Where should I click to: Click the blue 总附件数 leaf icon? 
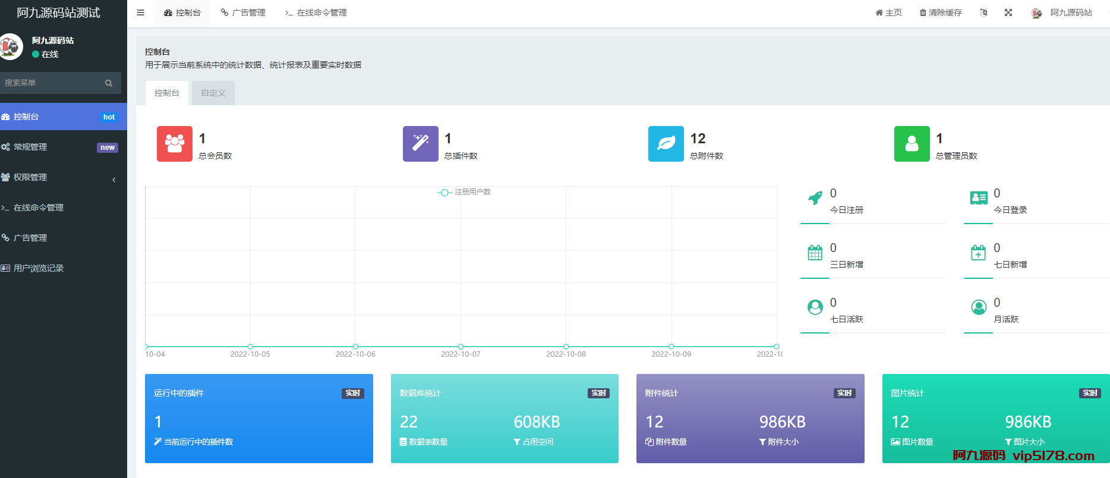(x=666, y=144)
